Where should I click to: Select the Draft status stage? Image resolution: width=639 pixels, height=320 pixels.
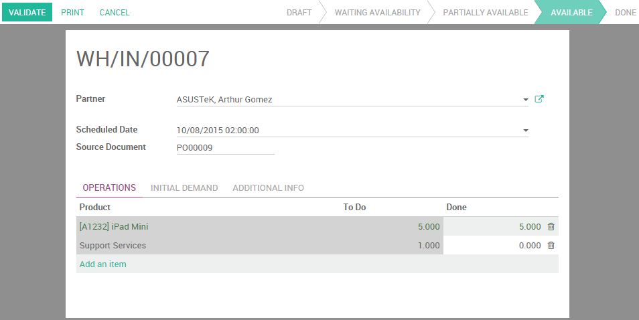pyautogui.click(x=299, y=13)
